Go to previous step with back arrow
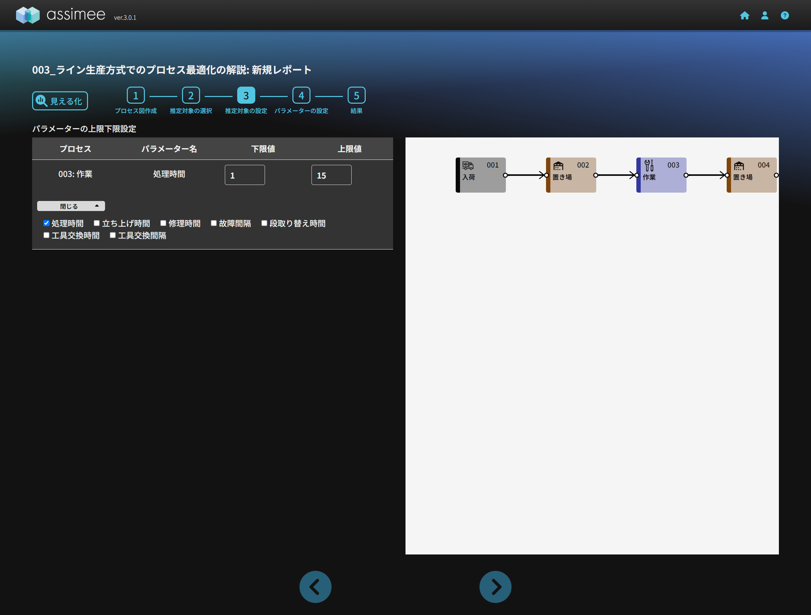The width and height of the screenshot is (811, 615). coord(315,587)
